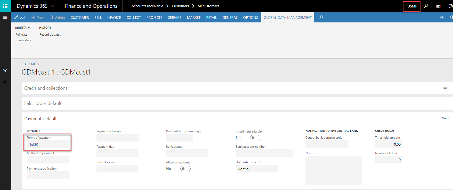Select the GLOBAL DATA MANAGEMENT tab
The width and height of the screenshot is (453, 190).
click(288, 18)
